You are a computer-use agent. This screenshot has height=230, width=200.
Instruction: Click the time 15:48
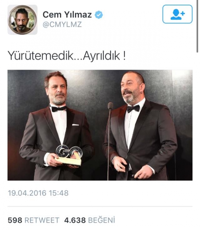click(x=59, y=193)
